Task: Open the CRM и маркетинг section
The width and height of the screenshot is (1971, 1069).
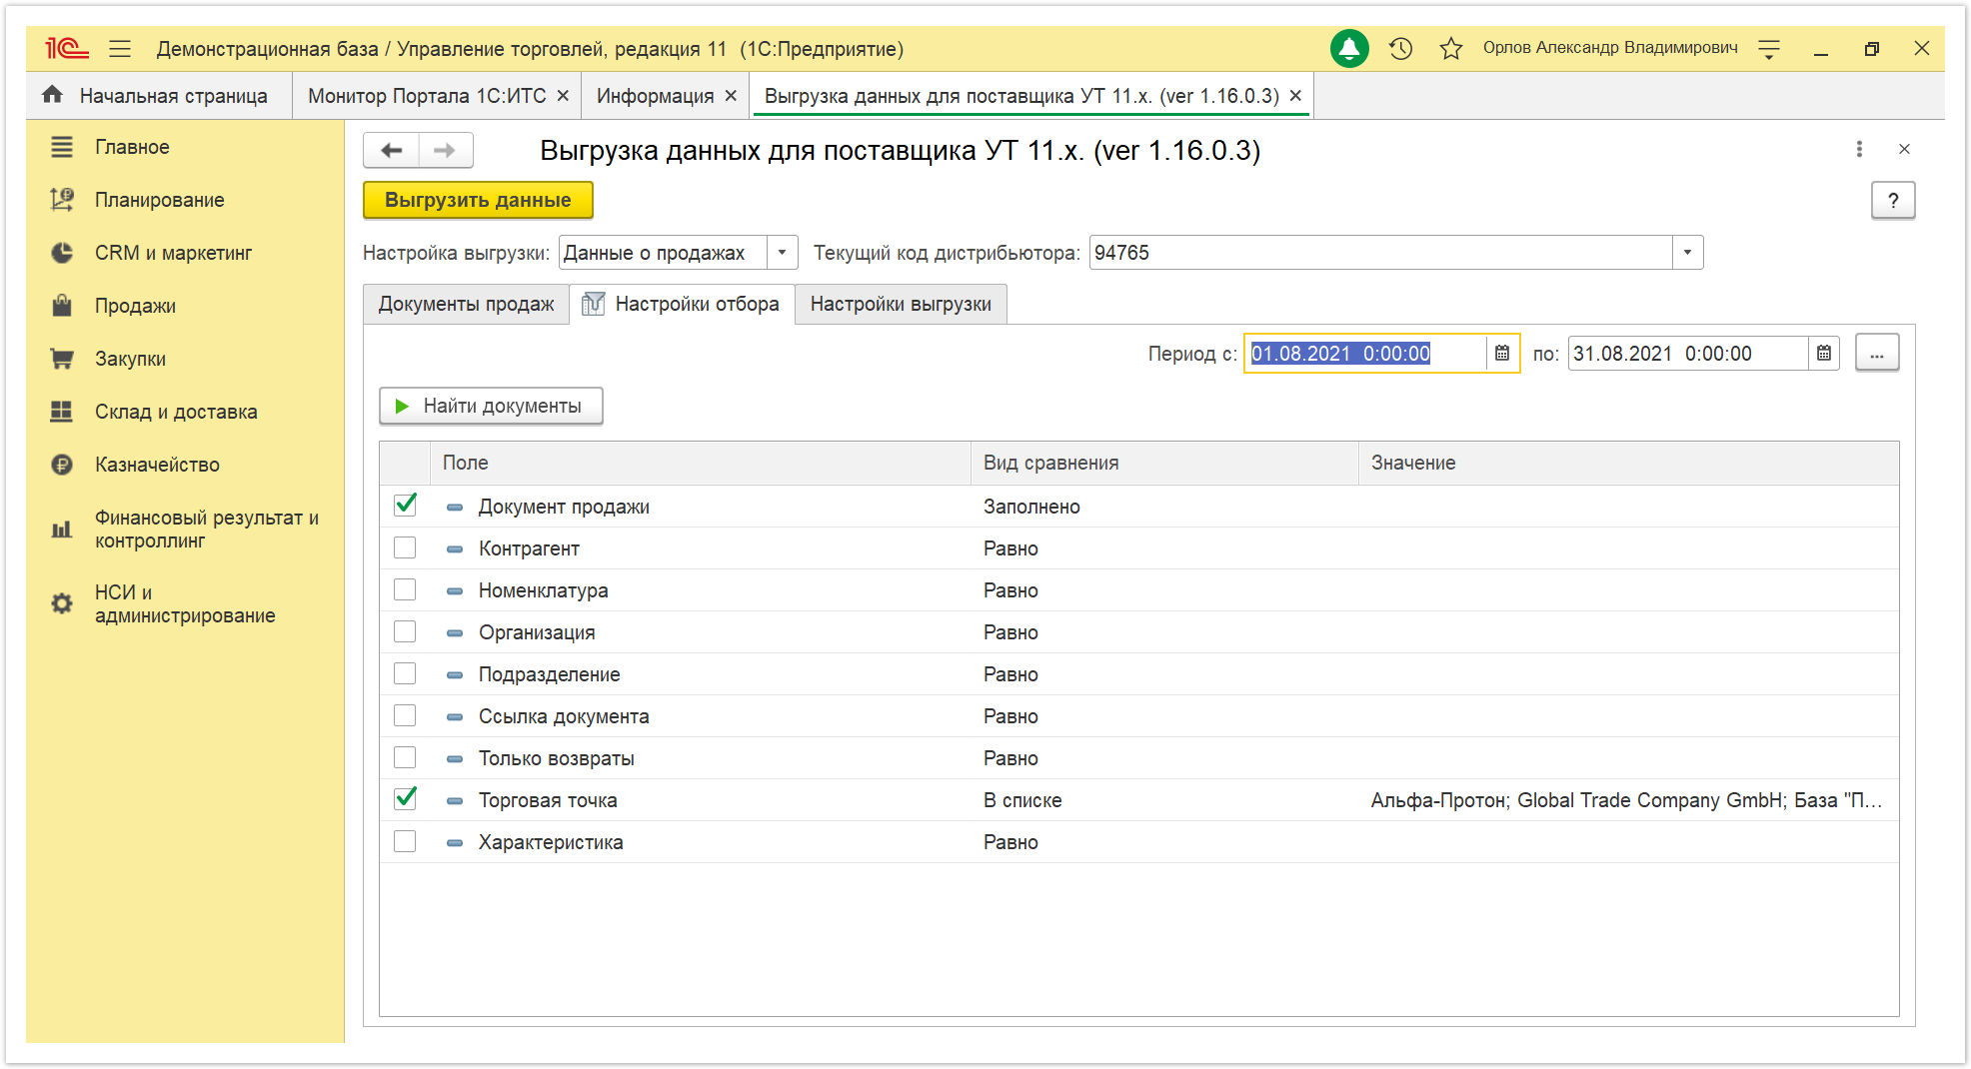Action: click(173, 253)
